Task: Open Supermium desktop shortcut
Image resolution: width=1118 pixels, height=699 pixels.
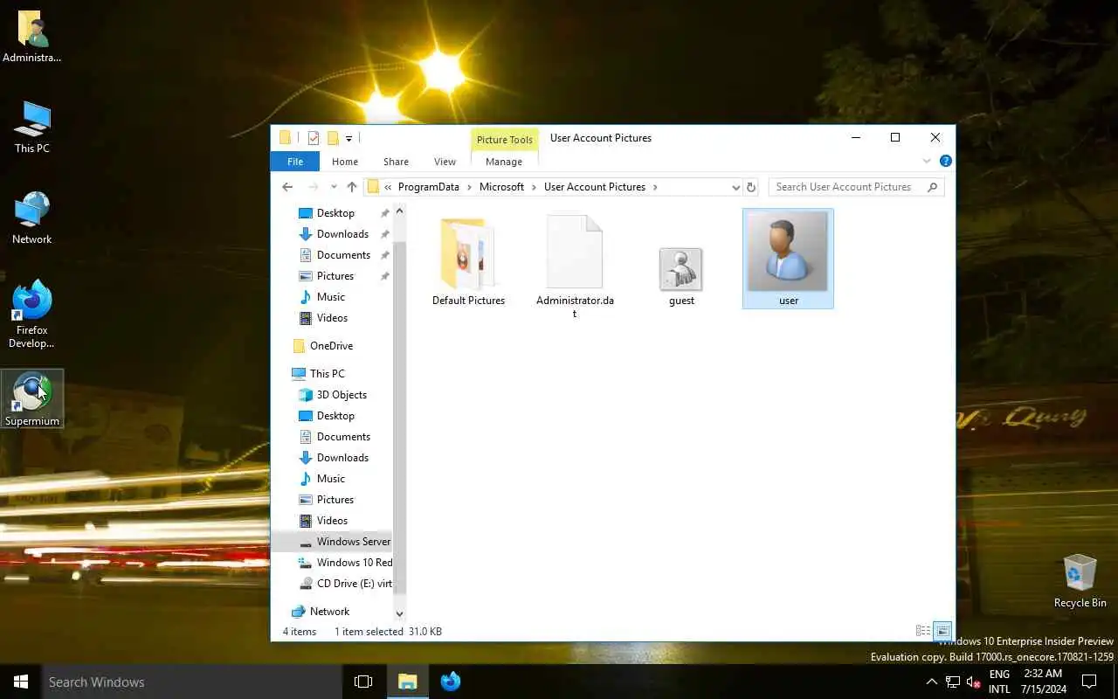Action: click(32, 399)
